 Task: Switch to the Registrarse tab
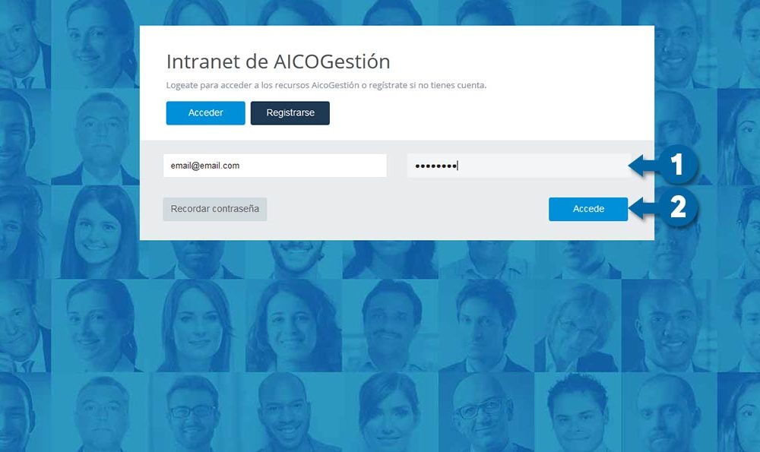point(290,113)
